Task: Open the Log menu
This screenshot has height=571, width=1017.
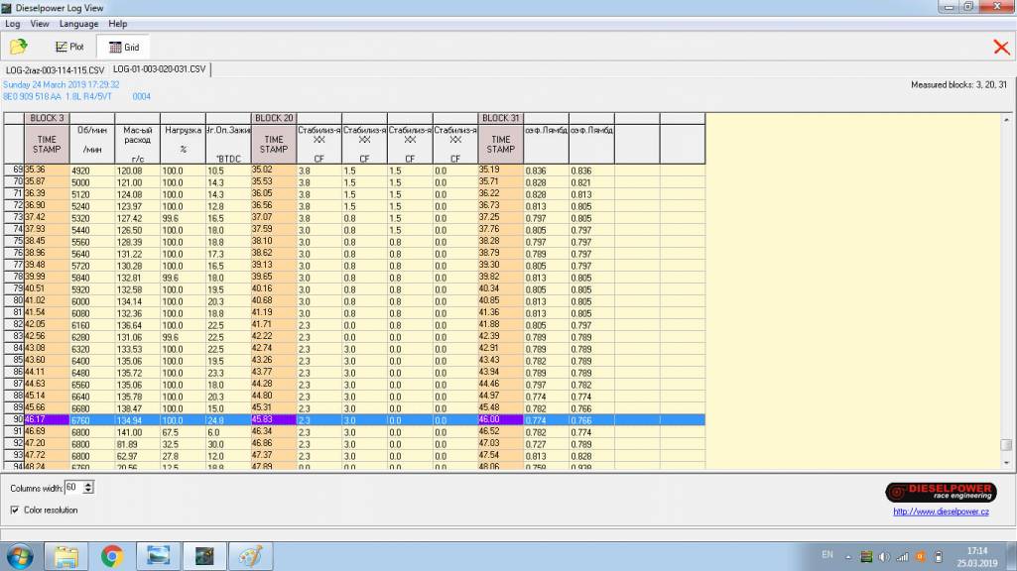Action: [12, 23]
